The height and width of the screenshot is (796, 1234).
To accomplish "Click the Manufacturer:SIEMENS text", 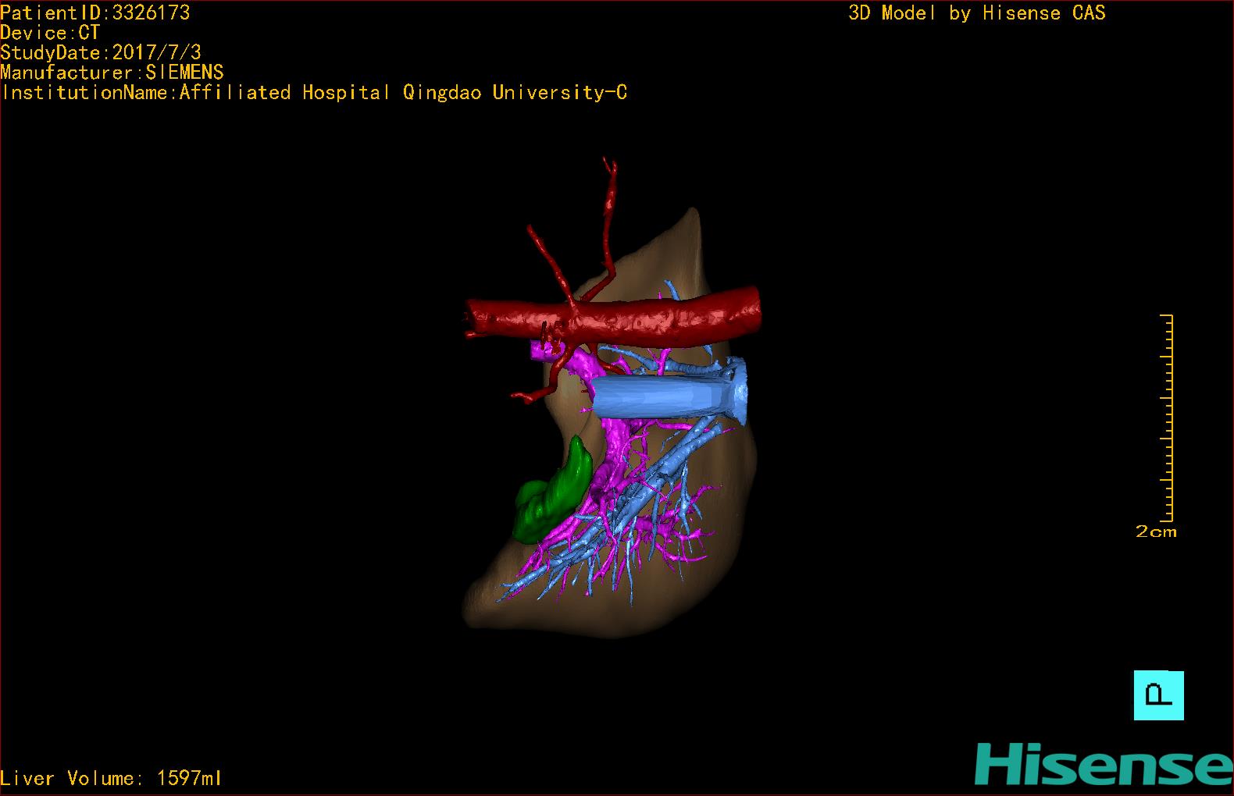I will [x=112, y=73].
